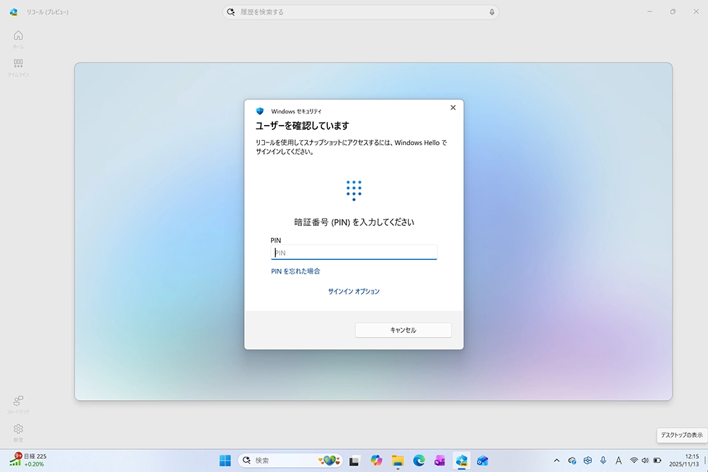Expand the hidden system tray icons chevron
This screenshot has height=472, width=708.
[557, 460]
